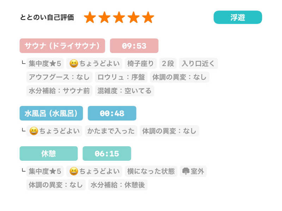Click the first orange rating star
The height and width of the screenshot is (211, 282).
click(x=90, y=17)
